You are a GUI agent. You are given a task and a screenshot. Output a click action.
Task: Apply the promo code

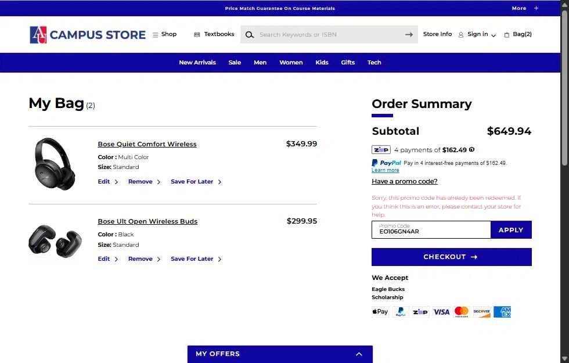(511, 230)
